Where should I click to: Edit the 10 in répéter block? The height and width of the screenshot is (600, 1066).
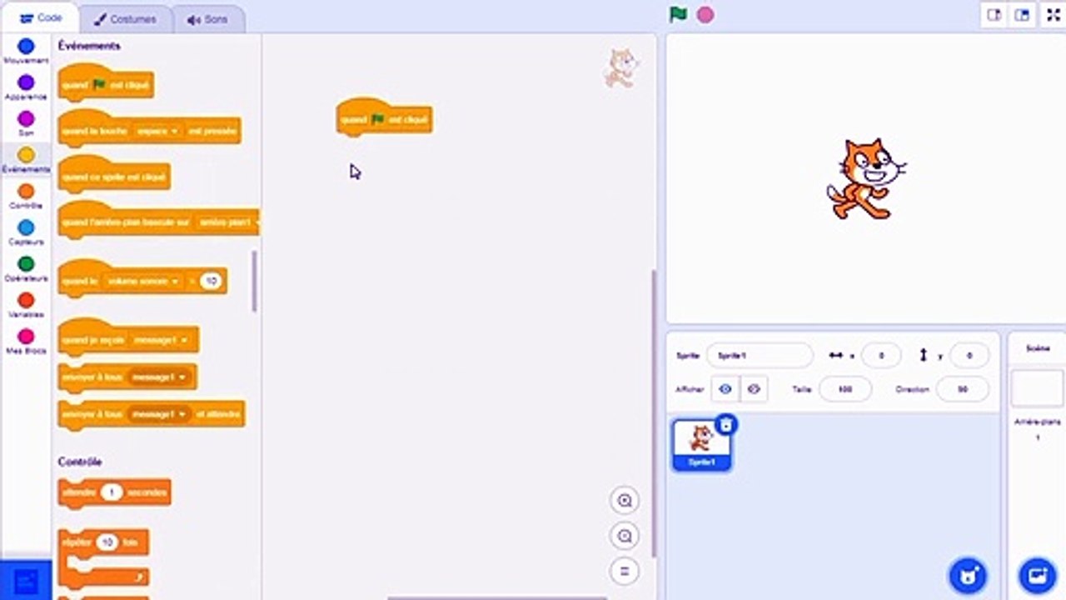tap(107, 542)
